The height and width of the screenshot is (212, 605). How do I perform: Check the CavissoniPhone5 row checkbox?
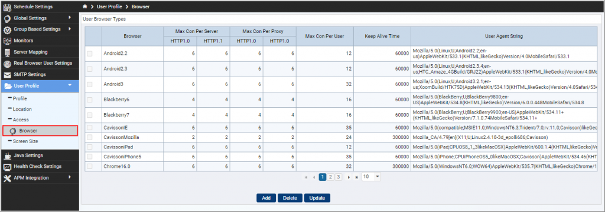tap(90, 157)
